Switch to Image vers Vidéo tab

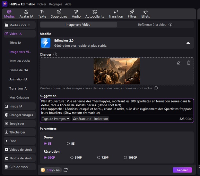tap(78, 25)
